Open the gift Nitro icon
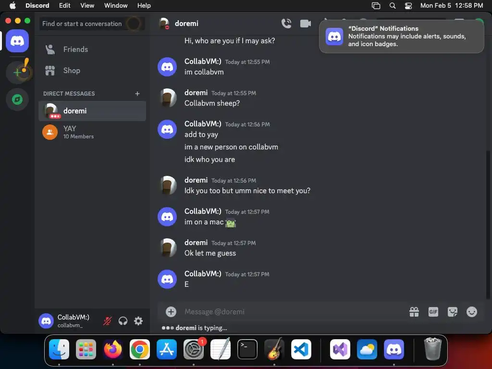Image resolution: width=492 pixels, height=369 pixels. pyautogui.click(x=414, y=311)
